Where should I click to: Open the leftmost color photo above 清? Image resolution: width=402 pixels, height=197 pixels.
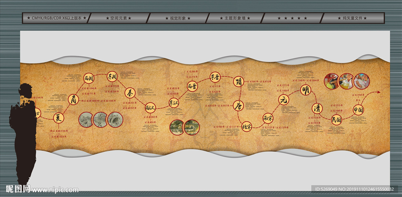(332, 81)
